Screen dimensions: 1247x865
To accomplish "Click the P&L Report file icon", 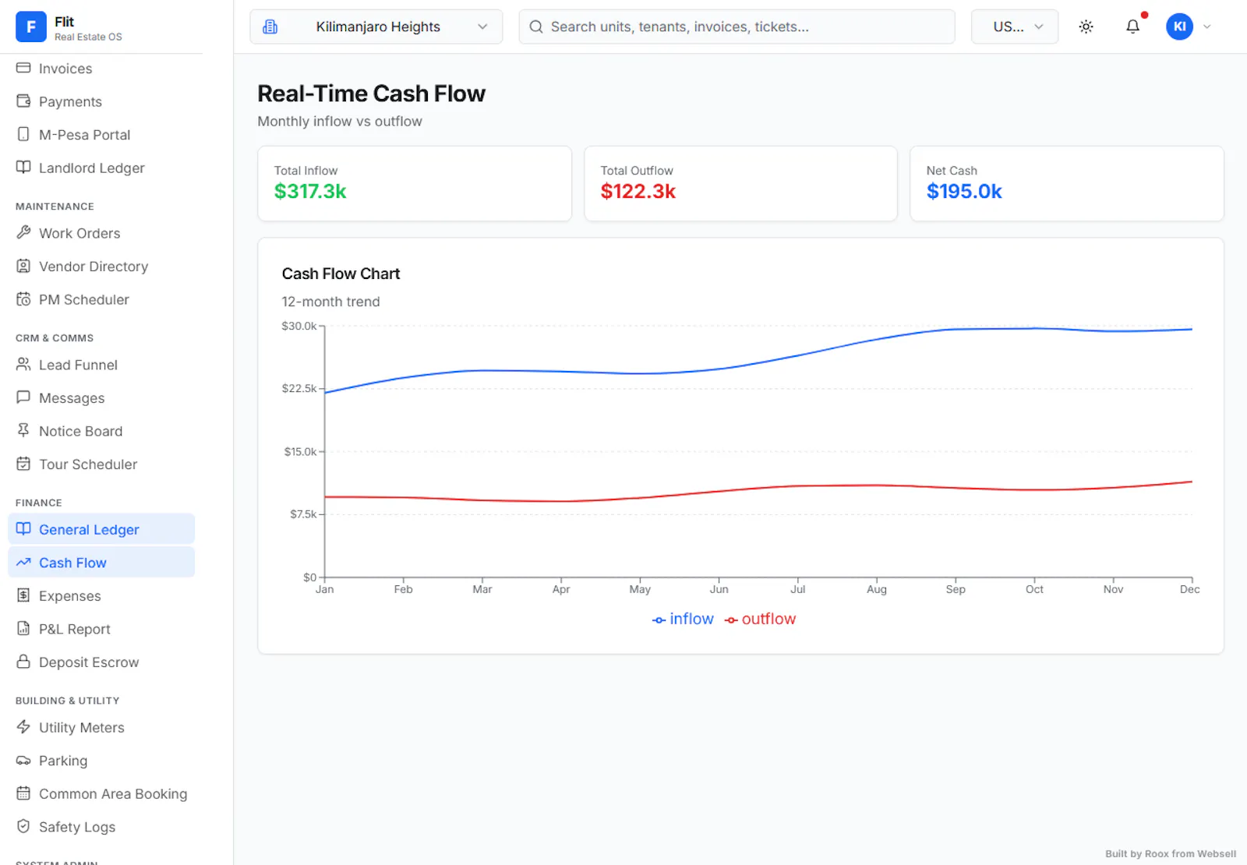I will click(23, 628).
